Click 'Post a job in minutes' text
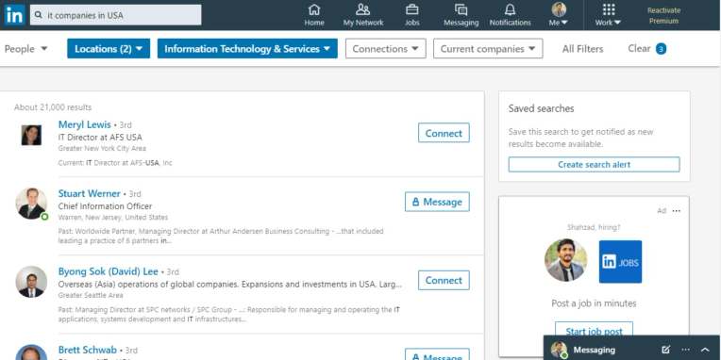721x360 pixels. point(595,303)
